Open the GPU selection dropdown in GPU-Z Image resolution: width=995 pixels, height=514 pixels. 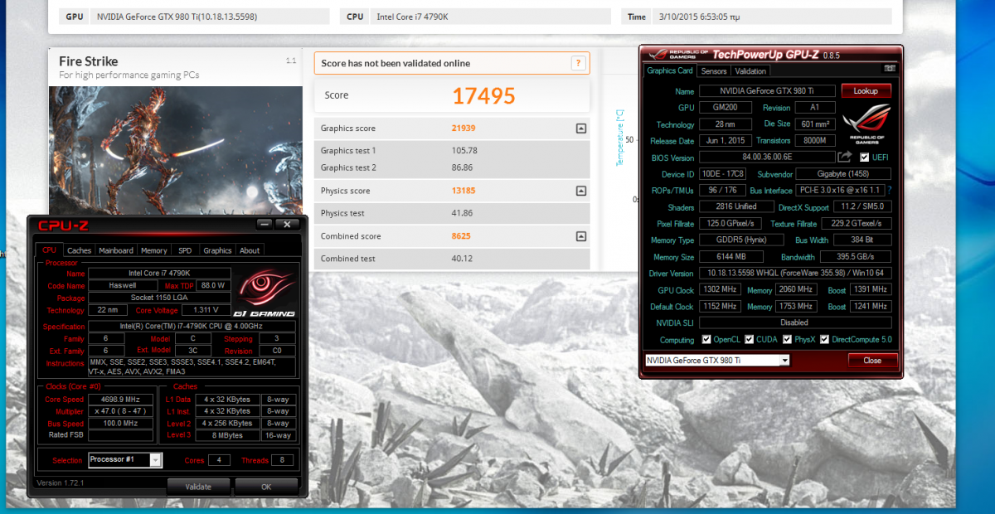[784, 361]
